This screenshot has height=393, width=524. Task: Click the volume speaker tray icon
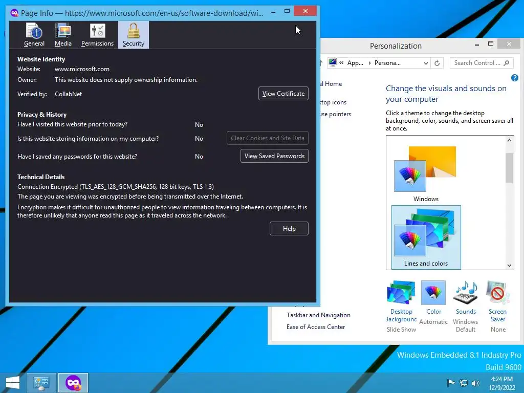click(475, 383)
